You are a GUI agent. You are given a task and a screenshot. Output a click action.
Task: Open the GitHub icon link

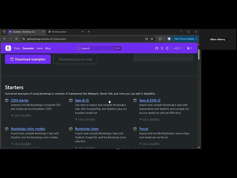(x=157, y=48)
